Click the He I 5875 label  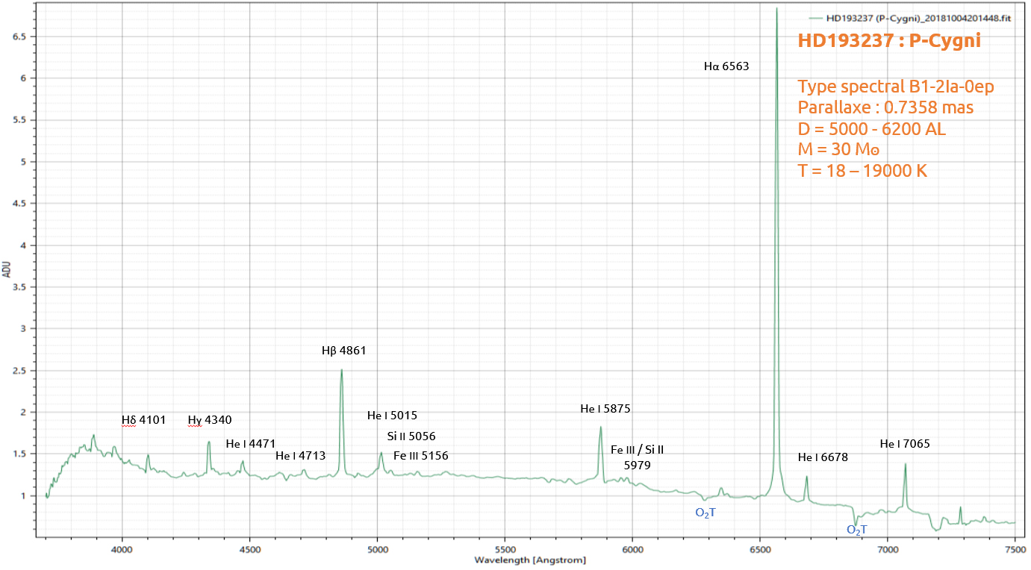[x=605, y=409]
